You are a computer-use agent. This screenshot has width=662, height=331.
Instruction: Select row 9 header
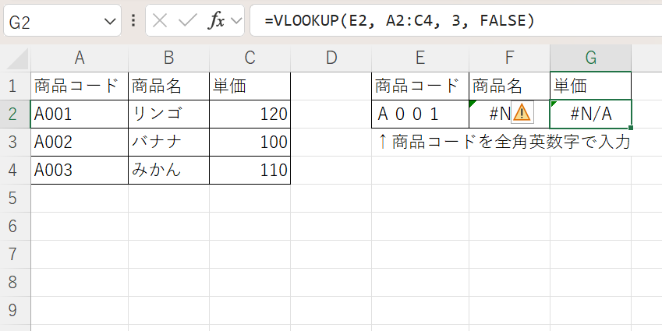click(x=15, y=310)
